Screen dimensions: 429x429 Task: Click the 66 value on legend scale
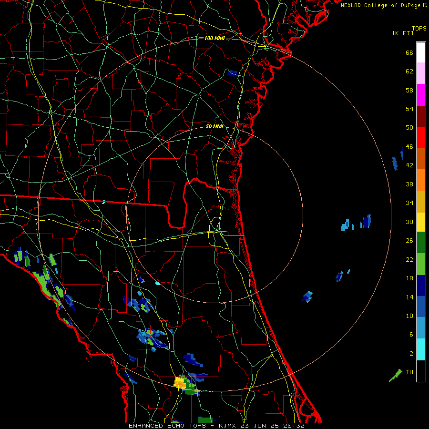(x=409, y=53)
